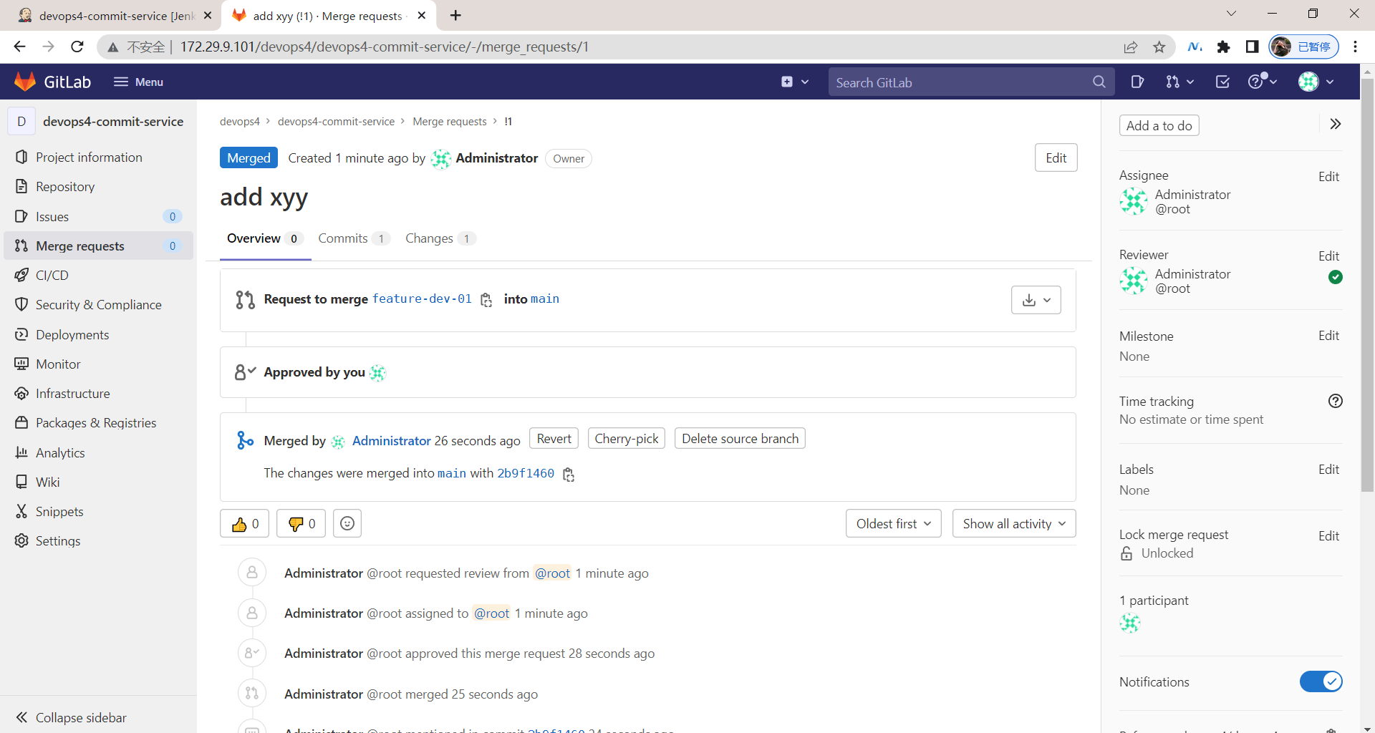1375x733 pixels.
Task: Click Delete source branch button
Action: tap(740, 439)
